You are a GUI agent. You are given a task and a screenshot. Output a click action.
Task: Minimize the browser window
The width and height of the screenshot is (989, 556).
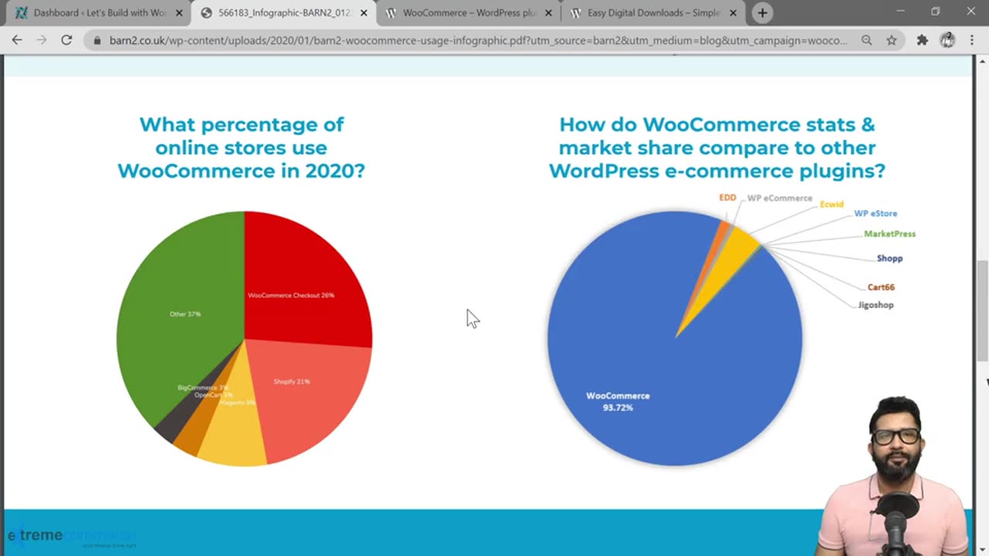pyautogui.click(x=900, y=12)
